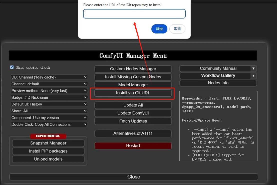Click the Git repository URL input field
This screenshot has height=185, width=277.
click(x=134, y=14)
